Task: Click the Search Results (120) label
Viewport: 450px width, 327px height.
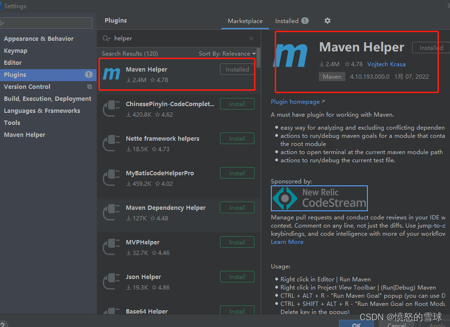Action: [130, 54]
